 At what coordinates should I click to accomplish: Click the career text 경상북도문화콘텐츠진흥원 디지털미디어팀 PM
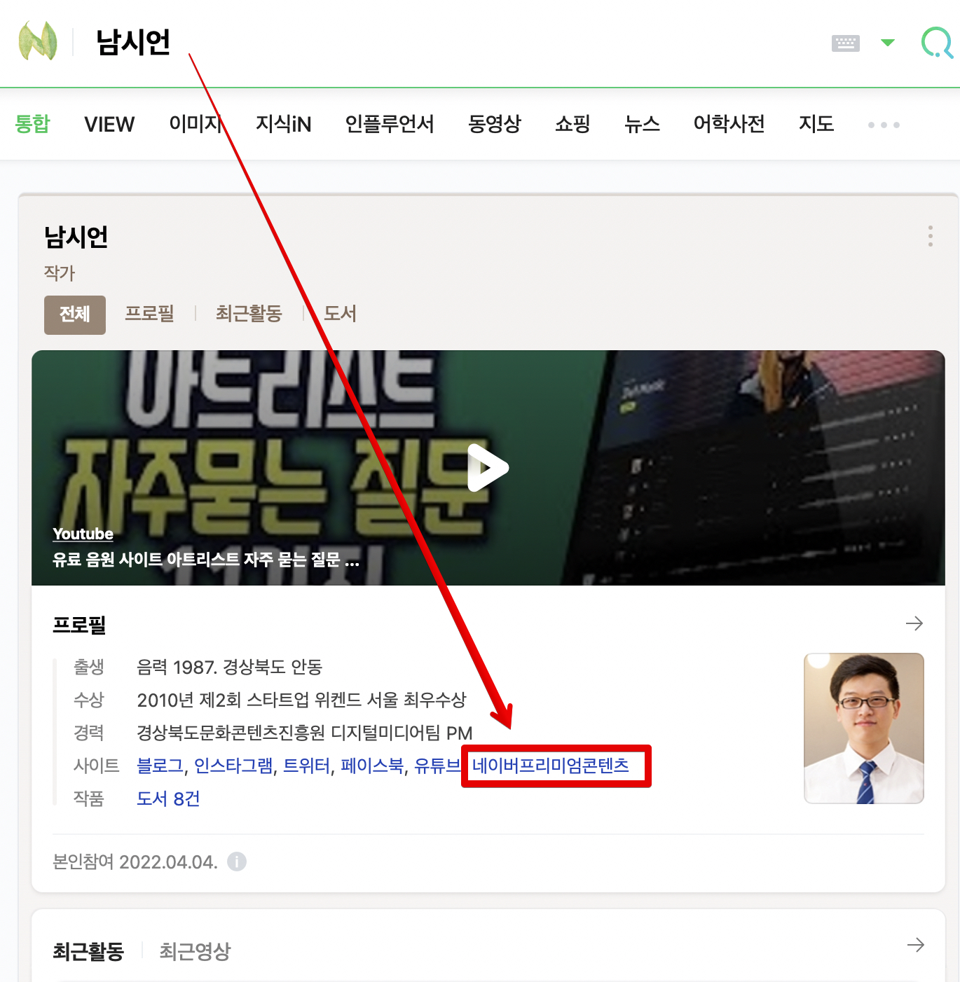pyautogui.click(x=305, y=733)
